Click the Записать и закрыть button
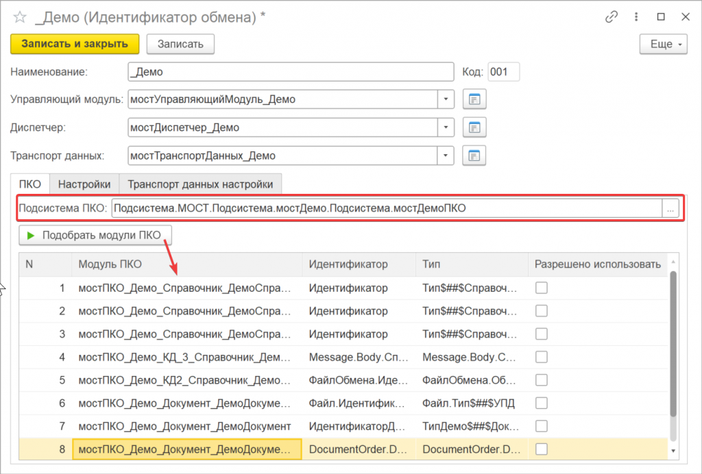702x474 pixels. 75,44
